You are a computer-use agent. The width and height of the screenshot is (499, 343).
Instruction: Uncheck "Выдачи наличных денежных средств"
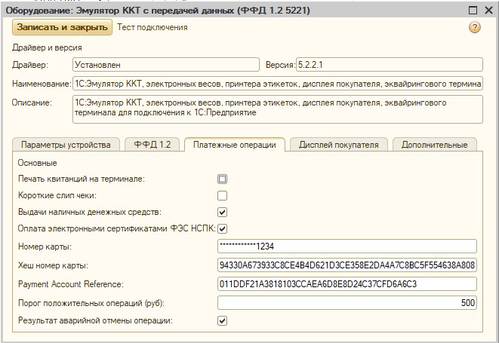point(223,212)
